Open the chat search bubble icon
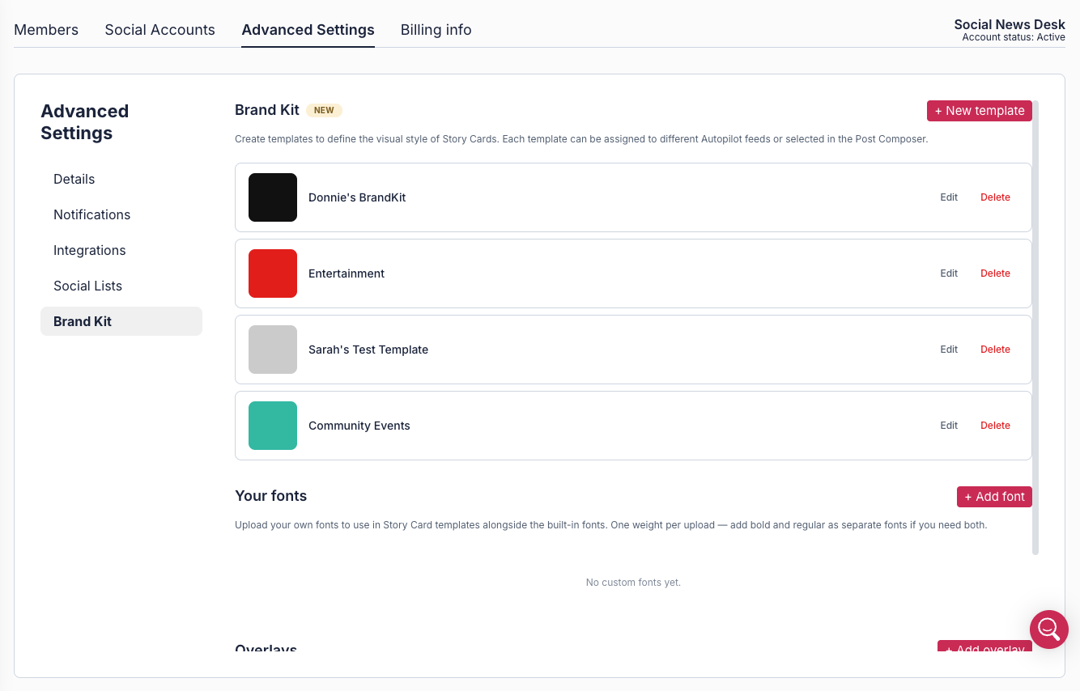The width and height of the screenshot is (1080, 691). coord(1048,629)
